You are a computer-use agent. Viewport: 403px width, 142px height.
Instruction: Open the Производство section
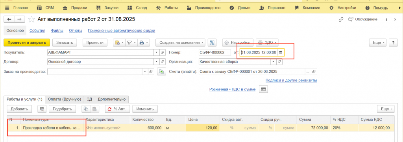pos(203,8)
